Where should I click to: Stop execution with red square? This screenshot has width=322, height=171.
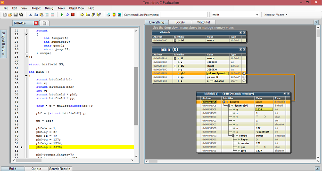coord(73,15)
